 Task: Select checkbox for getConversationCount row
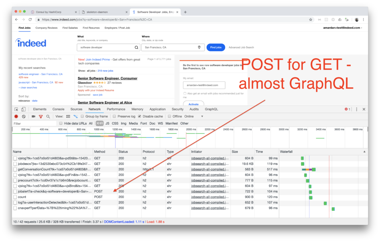(15, 170)
